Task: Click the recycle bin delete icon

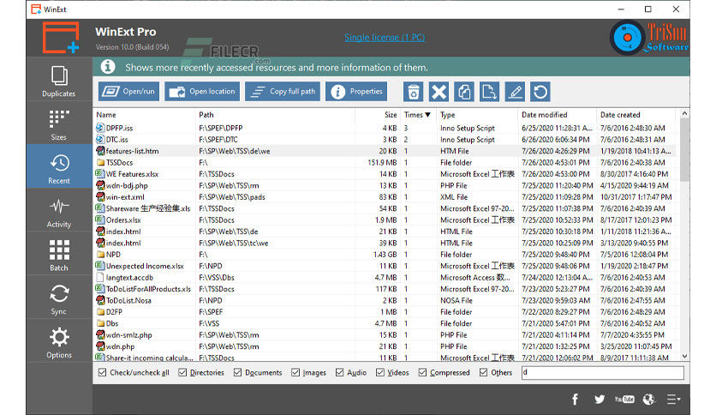Action: click(x=414, y=92)
